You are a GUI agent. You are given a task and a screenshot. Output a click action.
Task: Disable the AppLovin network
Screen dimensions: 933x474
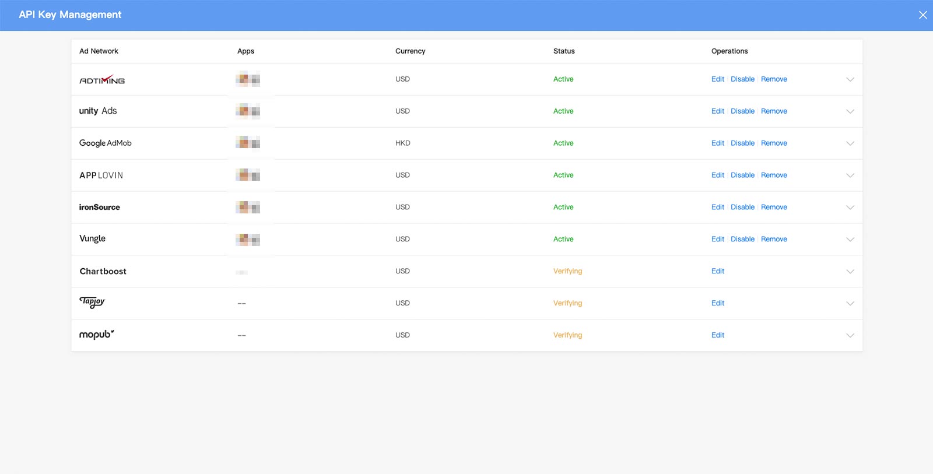pos(742,175)
